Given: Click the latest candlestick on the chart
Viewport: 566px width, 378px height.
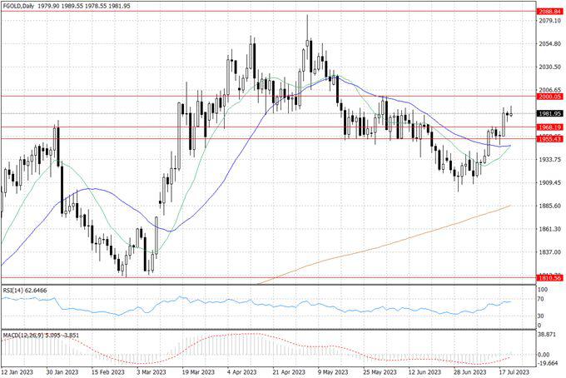Looking at the screenshot, I should click(510, 112).
